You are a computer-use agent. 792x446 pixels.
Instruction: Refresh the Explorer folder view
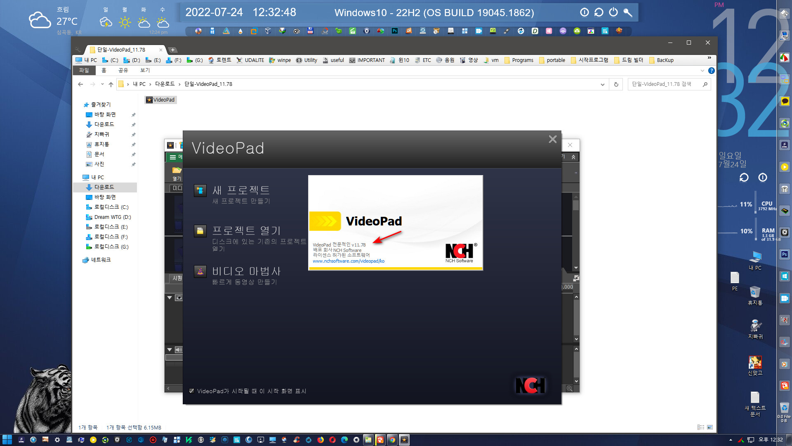(616, 84)
